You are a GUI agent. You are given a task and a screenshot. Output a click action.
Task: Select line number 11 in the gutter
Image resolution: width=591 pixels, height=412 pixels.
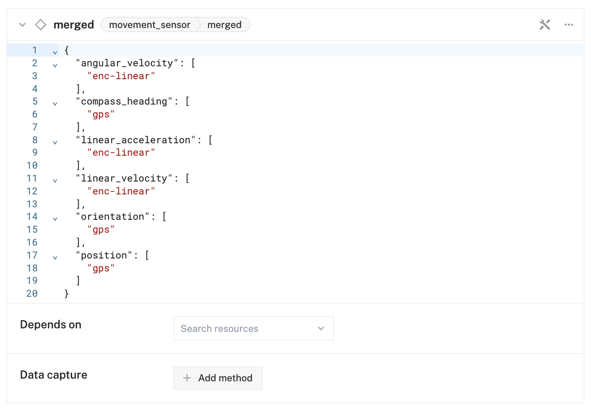[x=32, y=178]
